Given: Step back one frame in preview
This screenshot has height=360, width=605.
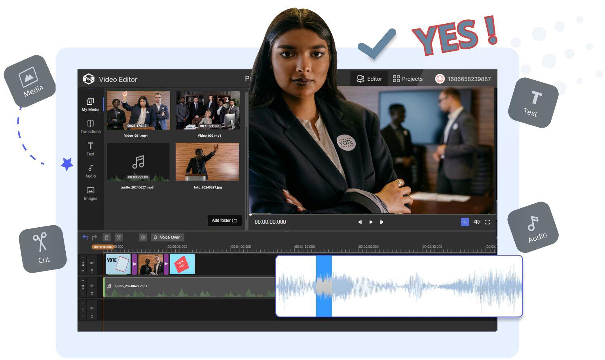Looking at the screenshot, I should pyautogui.click(x=360, y=222).
